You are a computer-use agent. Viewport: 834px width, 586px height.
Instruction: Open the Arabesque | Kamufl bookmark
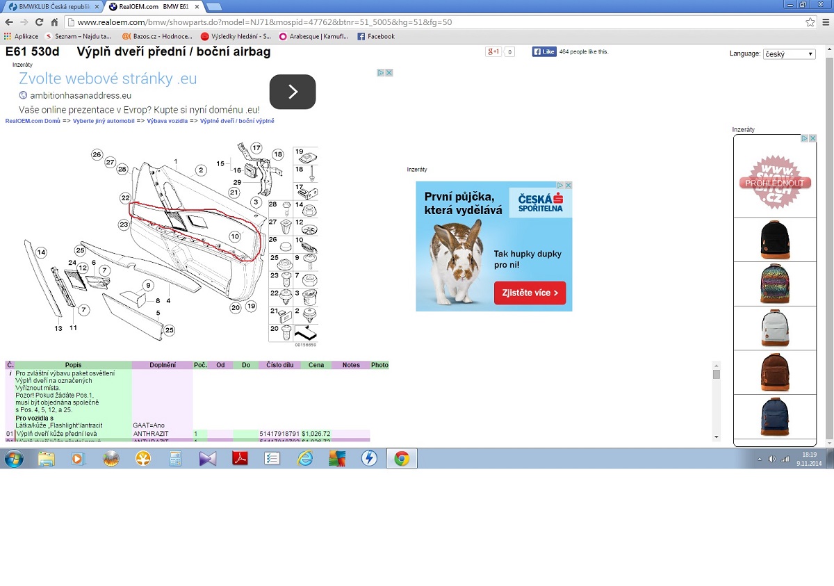tap(313, 36)
